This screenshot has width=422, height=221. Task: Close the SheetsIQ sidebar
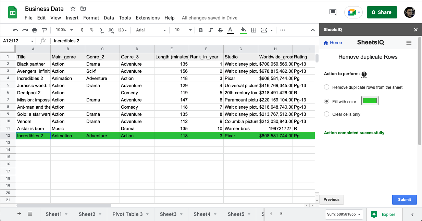pyautogui.click(x=416, y=30)
